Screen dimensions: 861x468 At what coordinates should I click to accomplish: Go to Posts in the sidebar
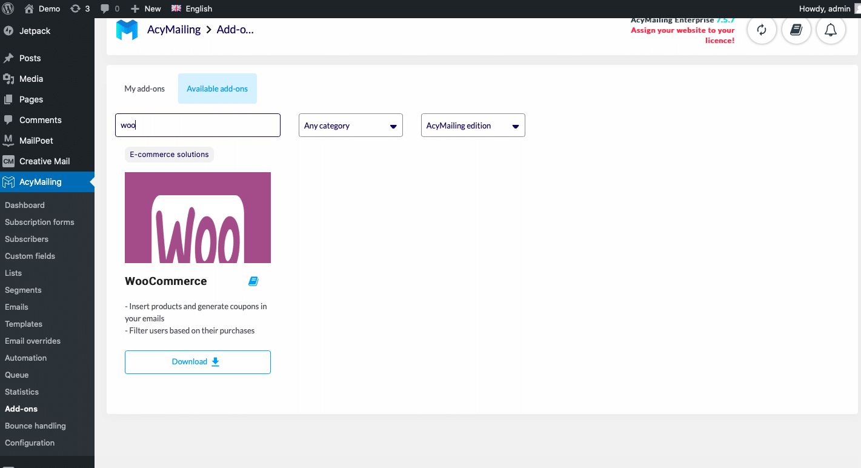tap(47, 58)
